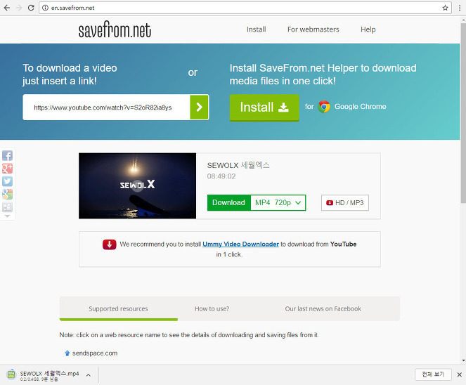The image size is (466, 385).
Task: Submit the link with the green arrow button
Action: point(199,107)
